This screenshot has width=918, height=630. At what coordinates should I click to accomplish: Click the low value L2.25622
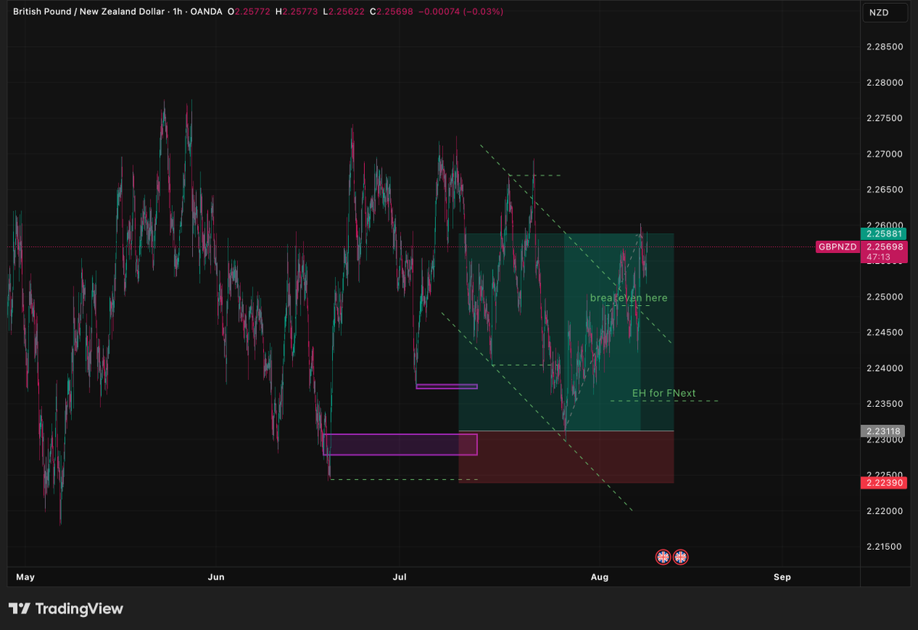coord(344,11)
